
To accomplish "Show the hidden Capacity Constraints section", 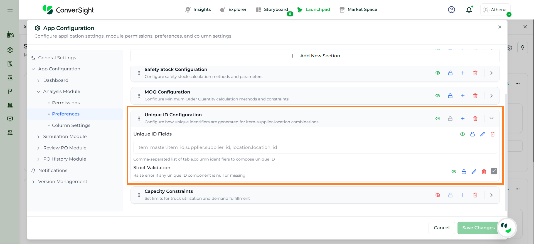I will (x=438, y=195).
